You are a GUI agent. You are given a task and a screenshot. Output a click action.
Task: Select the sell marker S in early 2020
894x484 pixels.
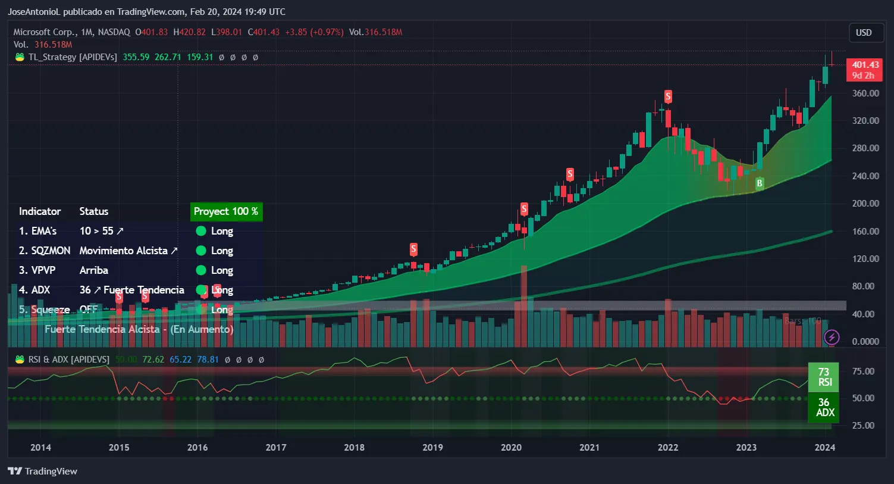pyautogui.click(x=524, y=209)
